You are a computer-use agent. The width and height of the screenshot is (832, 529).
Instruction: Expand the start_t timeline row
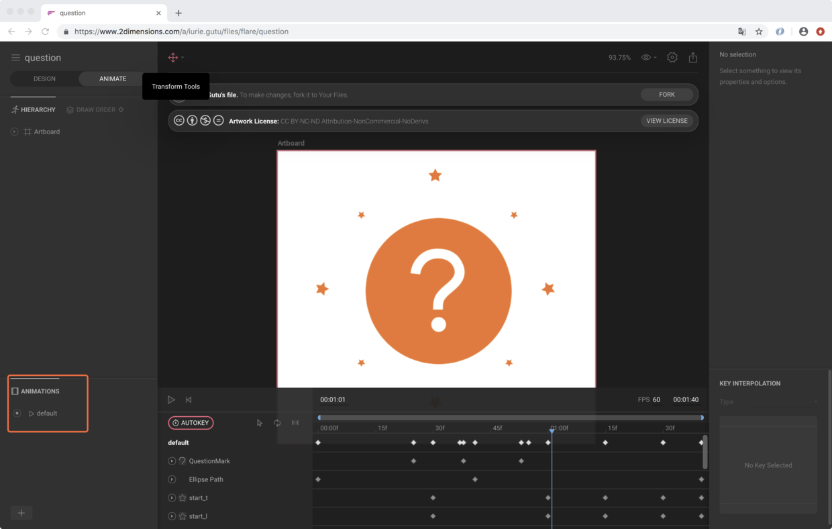[172, 498]
